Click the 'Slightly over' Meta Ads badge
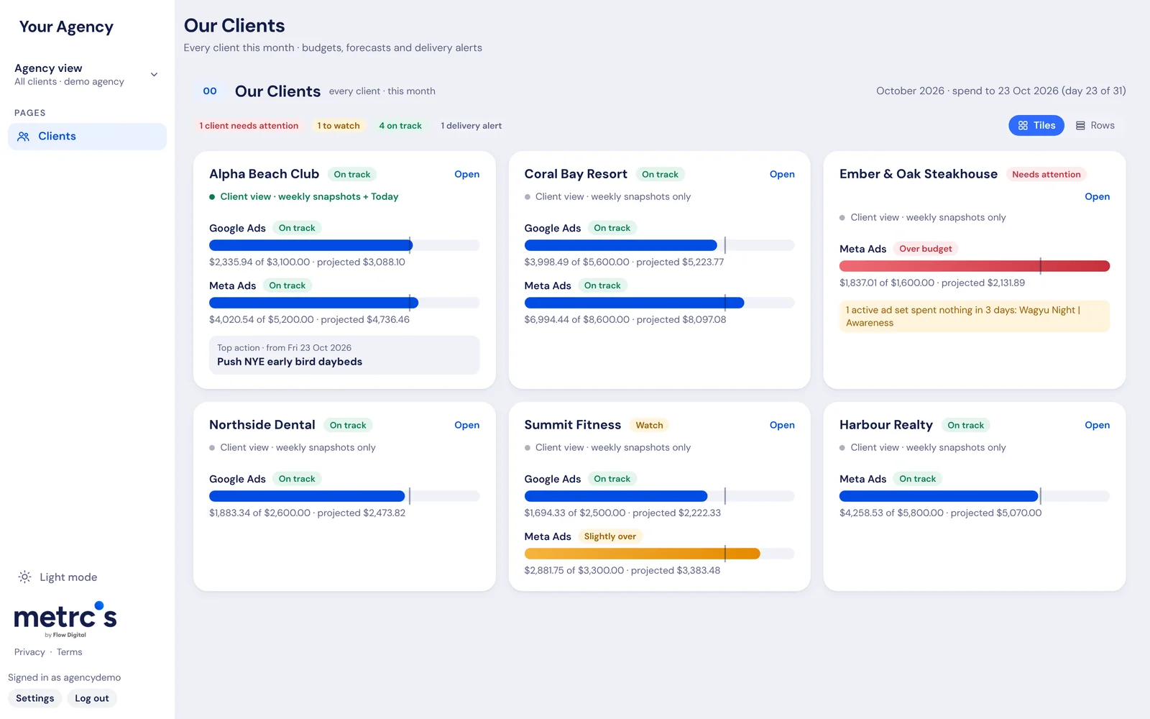Viewport: 1150px width, 719px height. [x=609, y=537]
